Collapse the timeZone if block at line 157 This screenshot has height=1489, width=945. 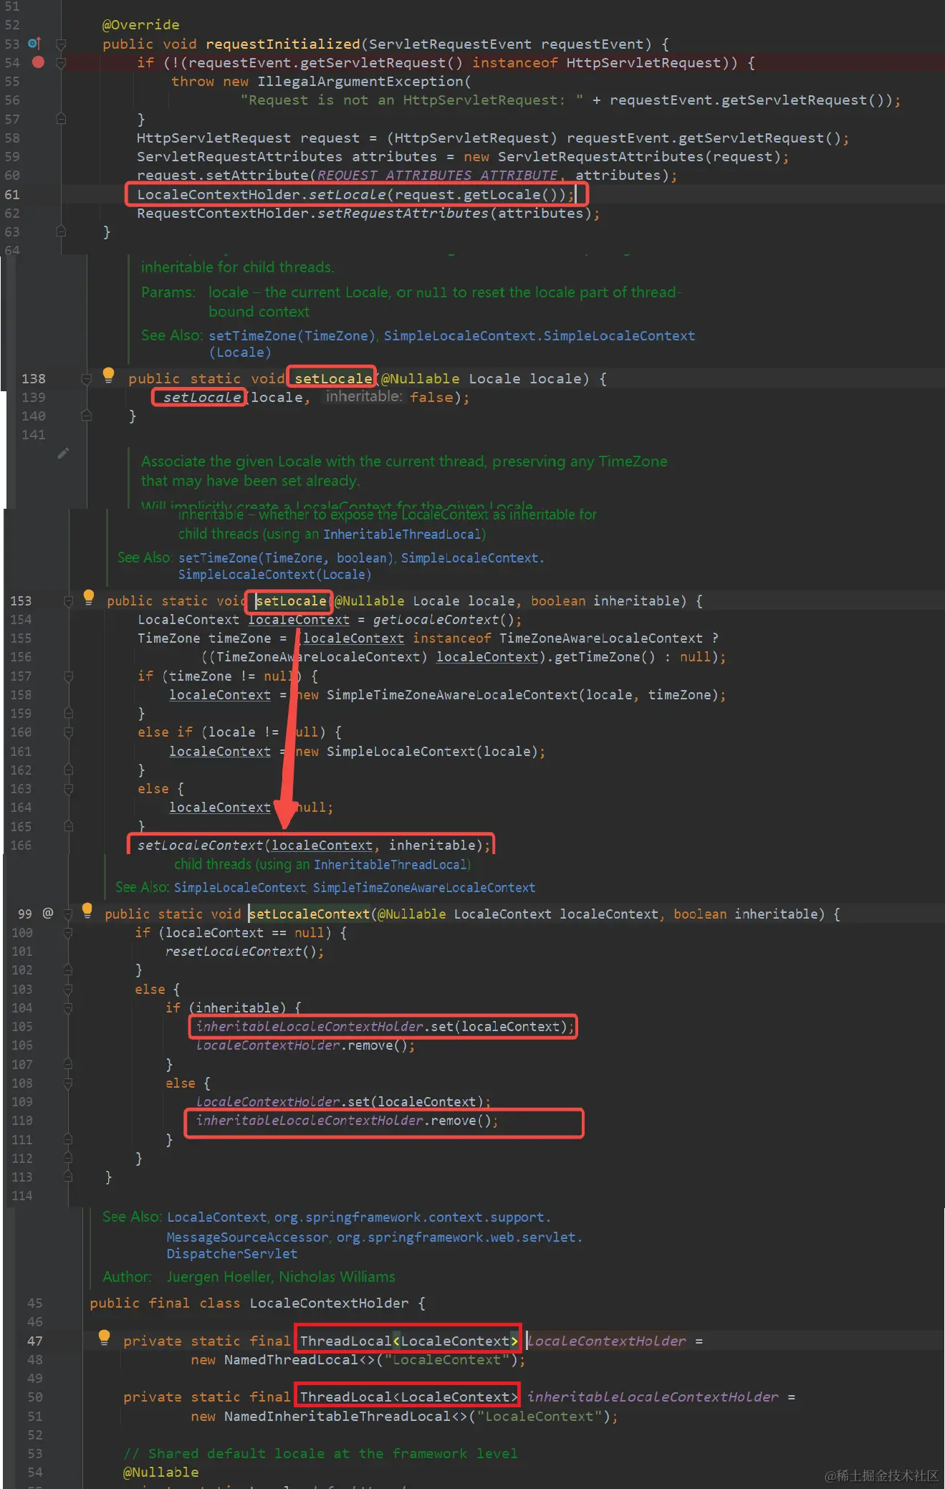tap(68, 676)
